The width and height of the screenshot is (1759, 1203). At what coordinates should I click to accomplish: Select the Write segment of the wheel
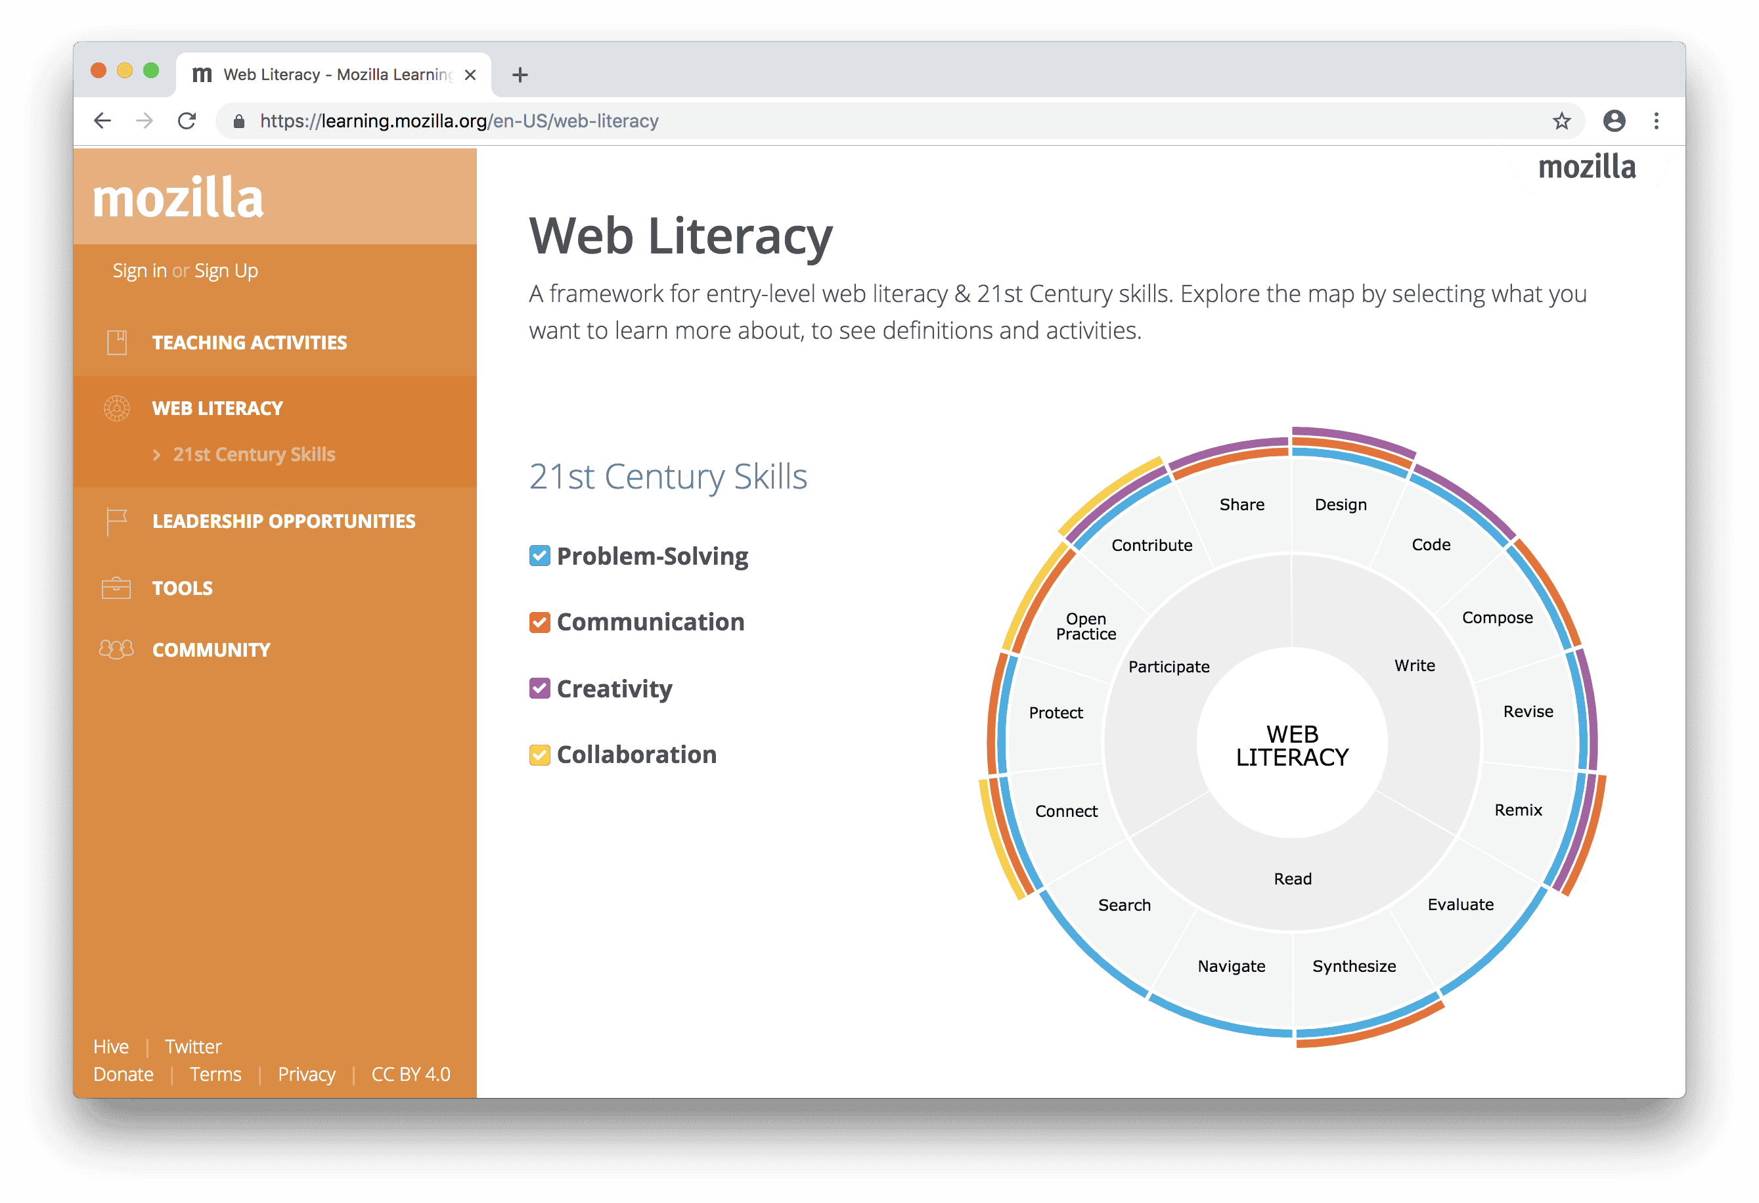[x=1415, y=666]
